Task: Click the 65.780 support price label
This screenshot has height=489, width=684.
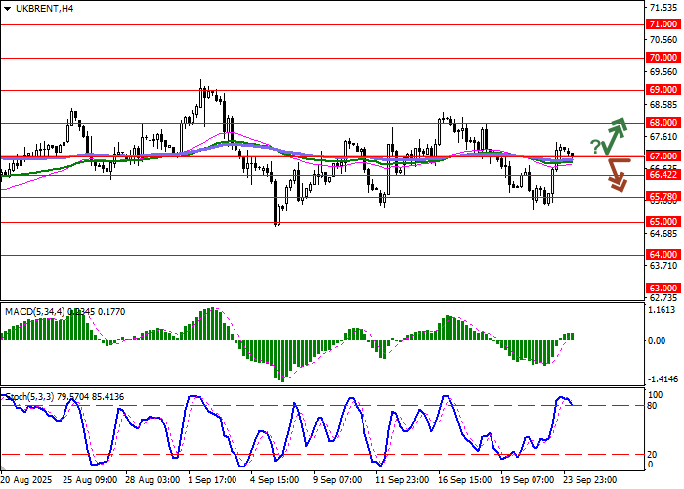Action: [663, 197]
